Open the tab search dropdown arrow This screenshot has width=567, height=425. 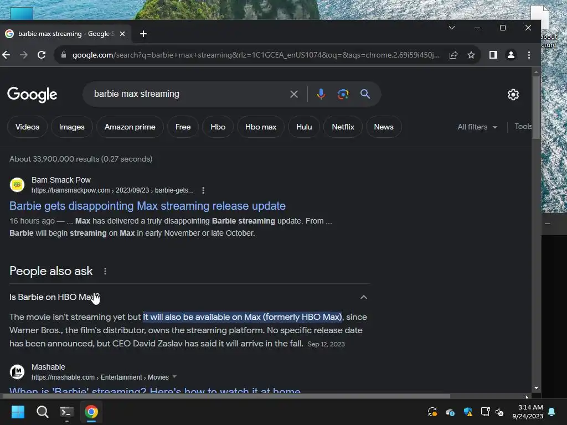452,28
